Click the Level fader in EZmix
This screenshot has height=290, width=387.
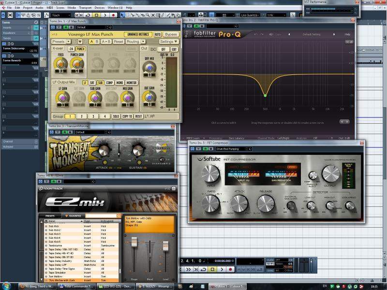(165, 246)
